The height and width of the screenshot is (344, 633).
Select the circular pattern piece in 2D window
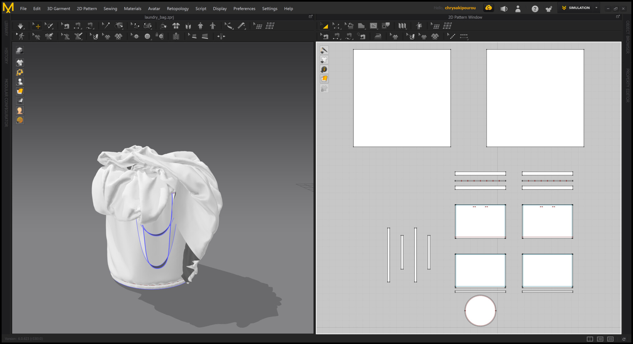click(480, 311)
